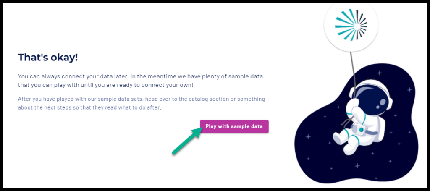The width and height of the screenshot is (430, 191).
Task: Click the bright star at the bottom of the blob
Action: (x=357, y=165)
